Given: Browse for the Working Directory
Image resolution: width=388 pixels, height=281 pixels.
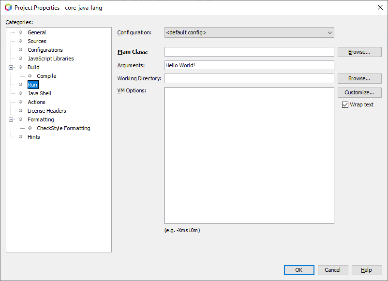Looking at the screenshot, I should (x=359, y=78).
